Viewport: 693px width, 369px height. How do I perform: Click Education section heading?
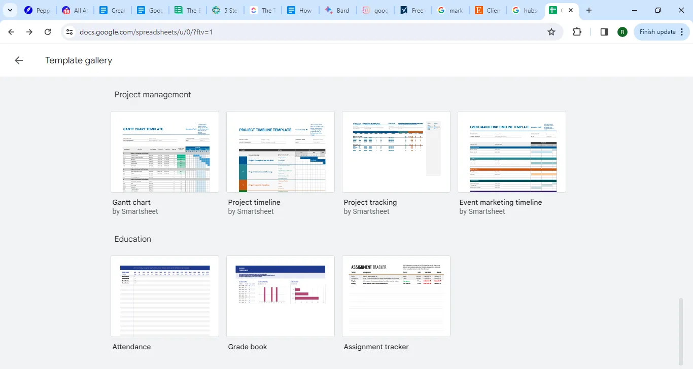pos(133,239)
